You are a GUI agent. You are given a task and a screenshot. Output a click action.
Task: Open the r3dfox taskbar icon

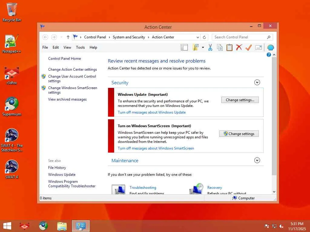tap(25, 226)
